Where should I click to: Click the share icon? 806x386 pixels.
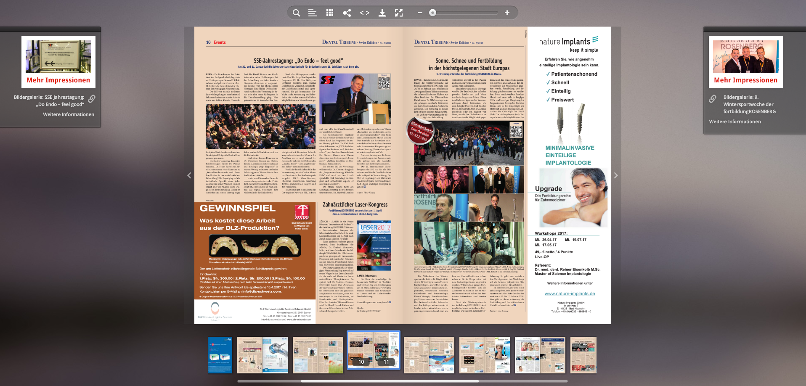(347, 13)
